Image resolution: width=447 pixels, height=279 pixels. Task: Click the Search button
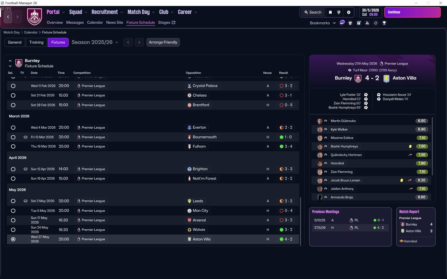tap(313, 12)
